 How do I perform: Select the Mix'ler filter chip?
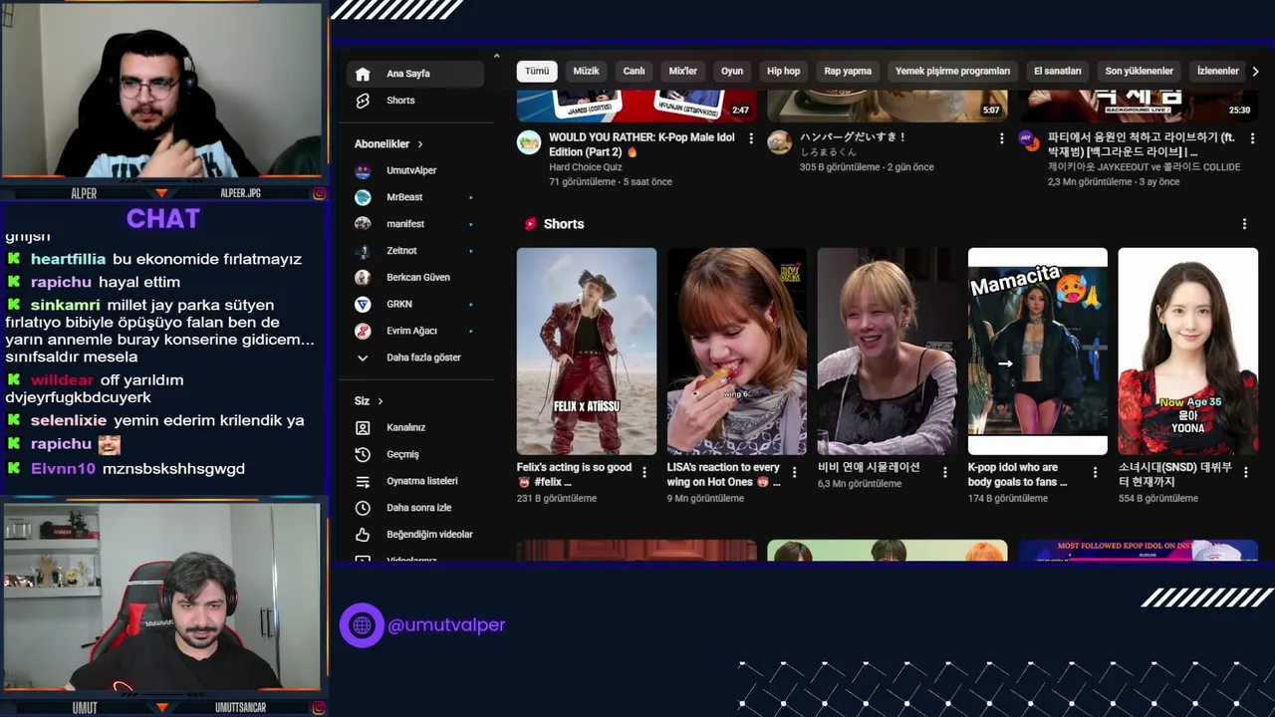pos(682,71)
